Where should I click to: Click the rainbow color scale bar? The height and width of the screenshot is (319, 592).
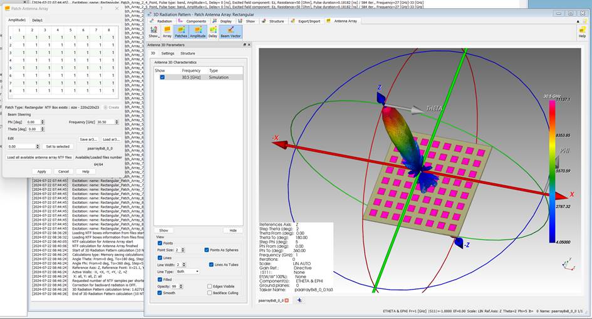click(x=552, y=171)
